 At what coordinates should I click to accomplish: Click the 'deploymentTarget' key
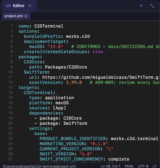tap(45, 42)
